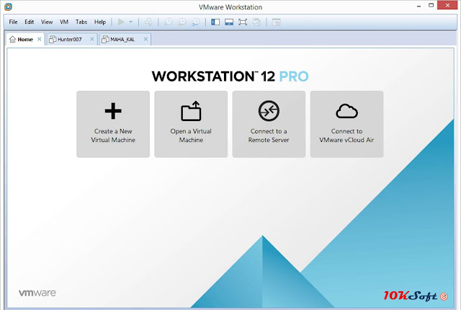Image resolution: width=461 pixels, height=310 pixels.
Task: Click the Send Ctrl+Alt+Del toolbar icon
Action: point(148,22)
